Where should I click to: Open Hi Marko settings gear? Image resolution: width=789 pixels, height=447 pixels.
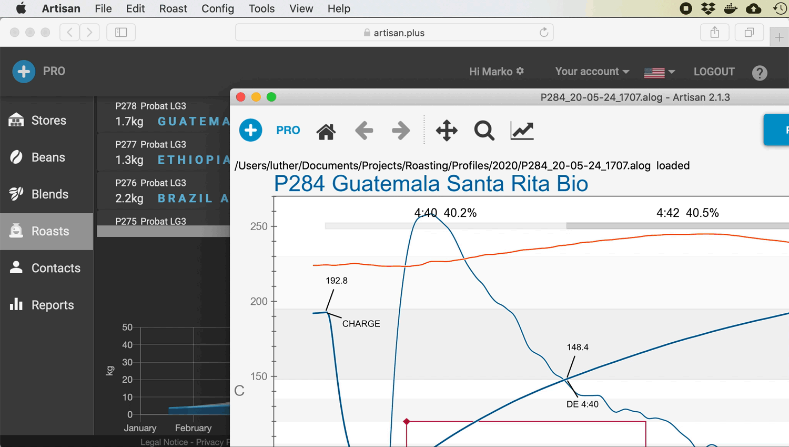point(520,71)
